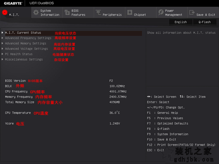
Task: Click the Peripherals connector icon
Action: click(98, 12)
